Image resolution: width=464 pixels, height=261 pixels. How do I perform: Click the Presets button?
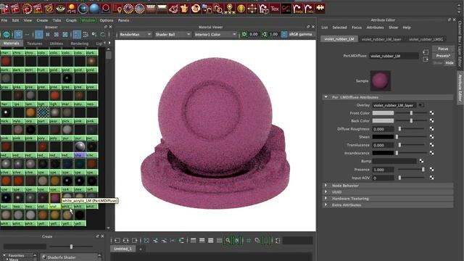(x=443, y=56)
